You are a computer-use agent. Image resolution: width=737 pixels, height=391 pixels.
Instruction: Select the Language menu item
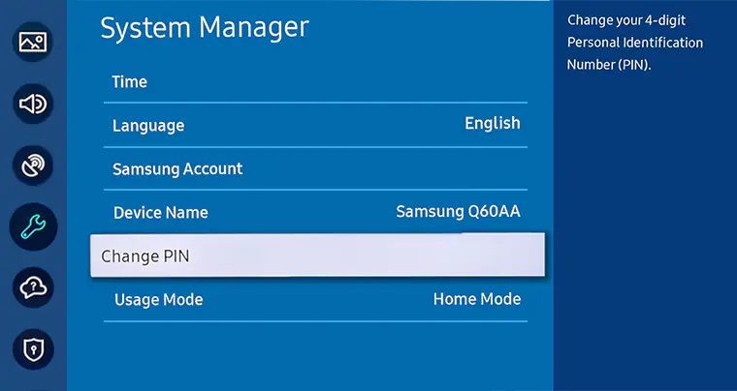tap(147, 126)
